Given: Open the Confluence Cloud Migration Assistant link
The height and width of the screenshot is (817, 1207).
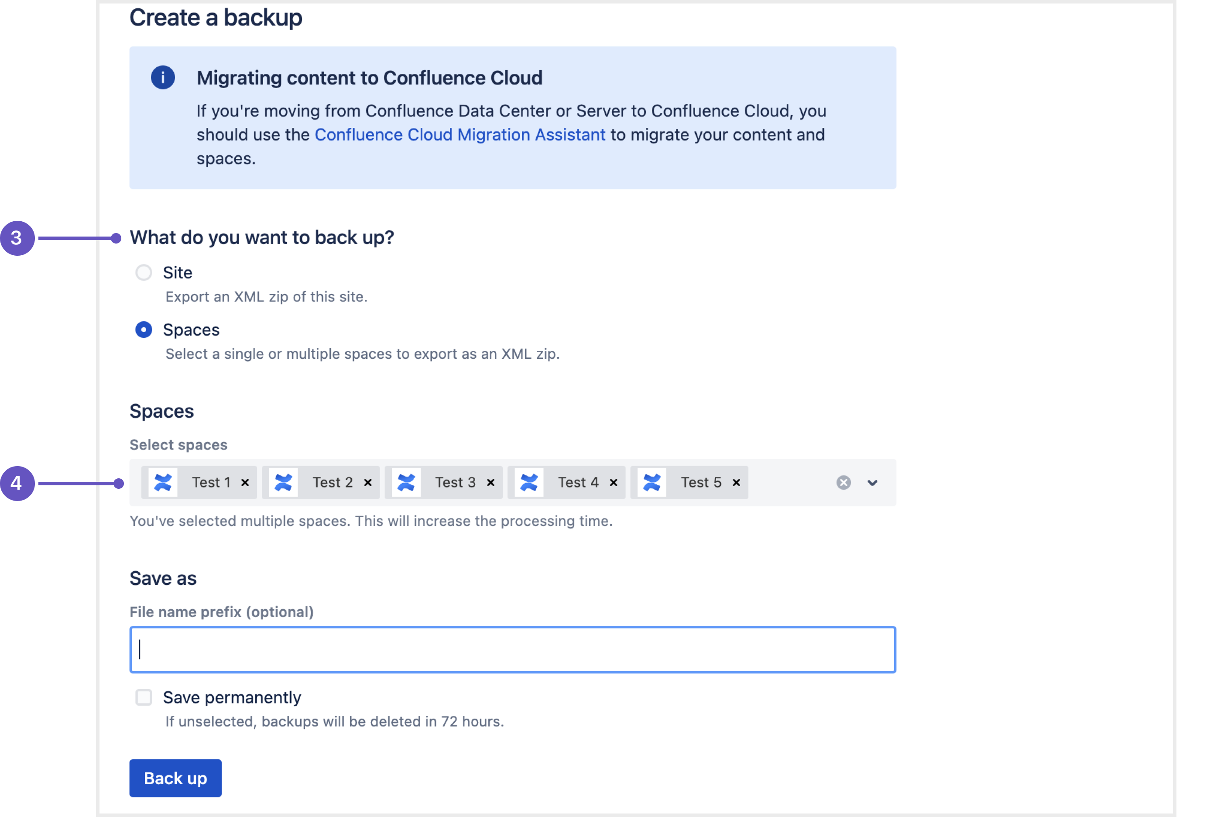Looking at the screenshot, I should click(459, 134).
